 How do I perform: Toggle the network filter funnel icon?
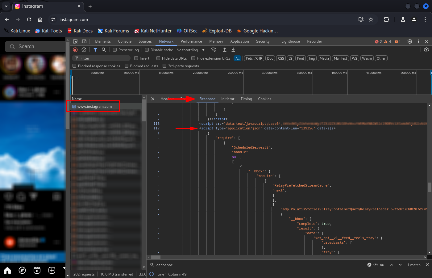pyautogui.click(x=95, y=50)
